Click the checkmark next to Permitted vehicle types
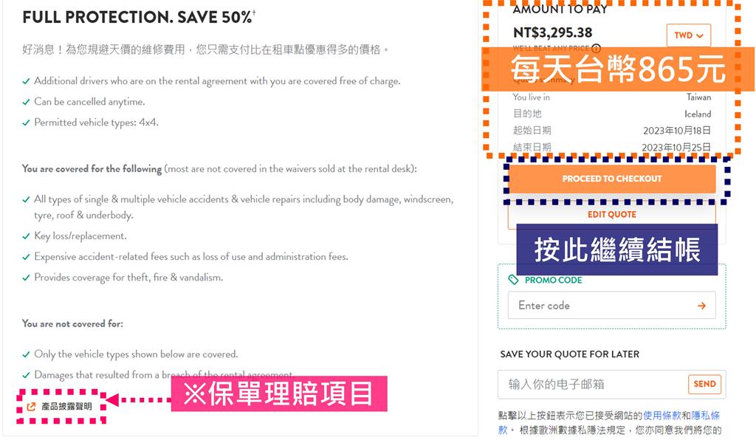 27,123
